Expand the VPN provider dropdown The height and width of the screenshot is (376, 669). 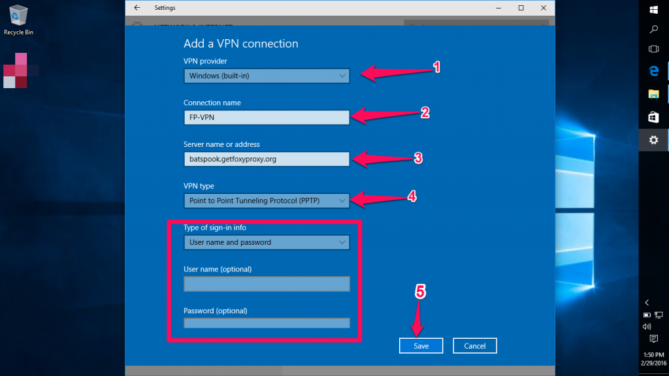[267, 76]
